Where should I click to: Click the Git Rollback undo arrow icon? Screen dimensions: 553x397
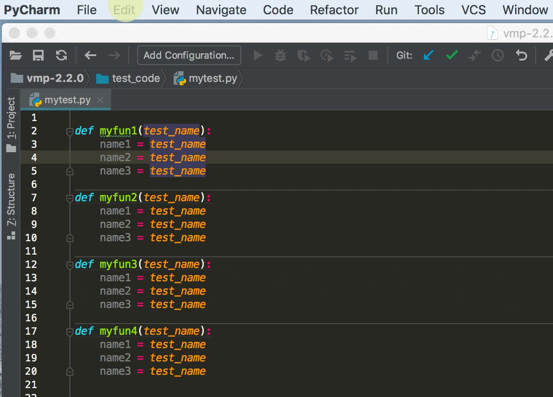pos(521,55)
